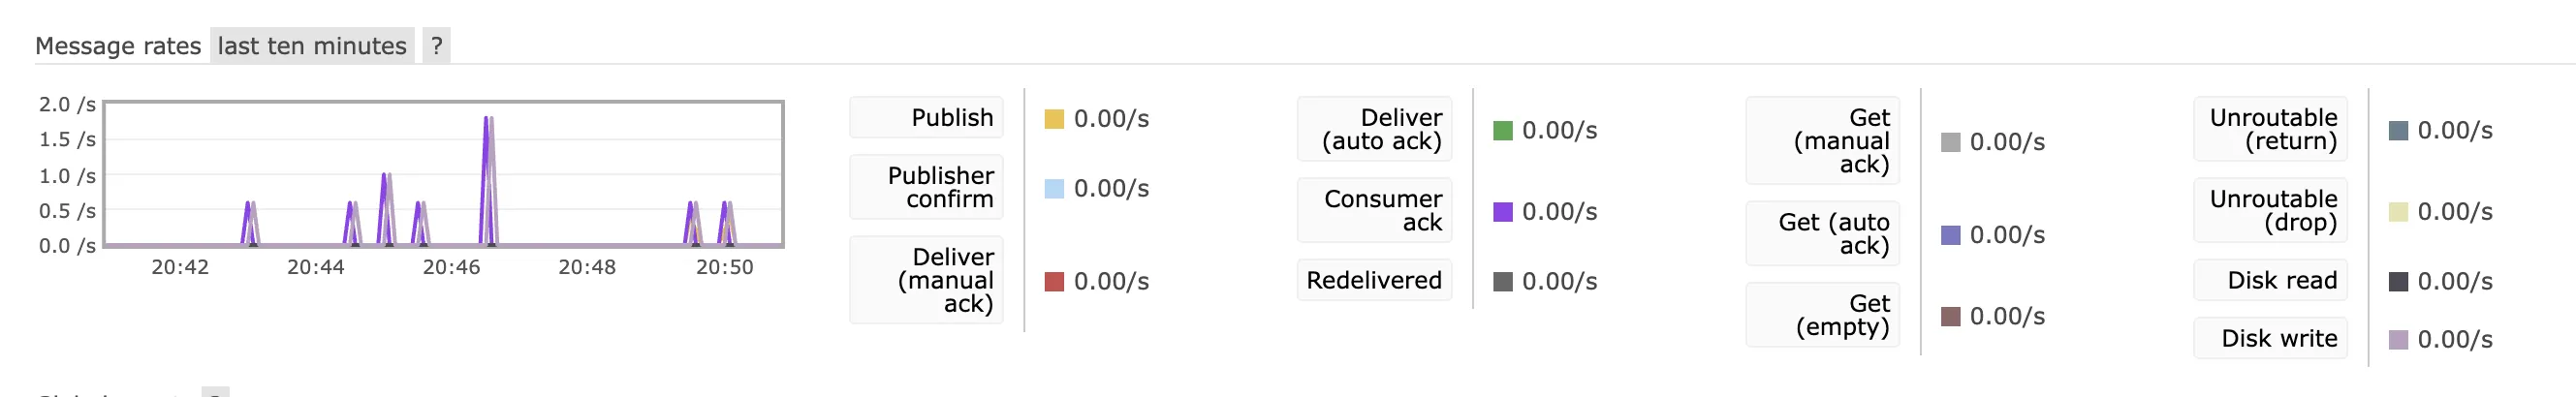Click the green Deliver (auto ack) swatch

click(1502, 131)
